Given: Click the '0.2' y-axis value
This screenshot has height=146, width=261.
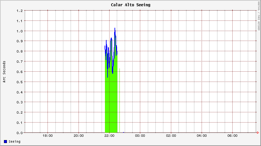Looking at the screenshot, I should (19, 112).
